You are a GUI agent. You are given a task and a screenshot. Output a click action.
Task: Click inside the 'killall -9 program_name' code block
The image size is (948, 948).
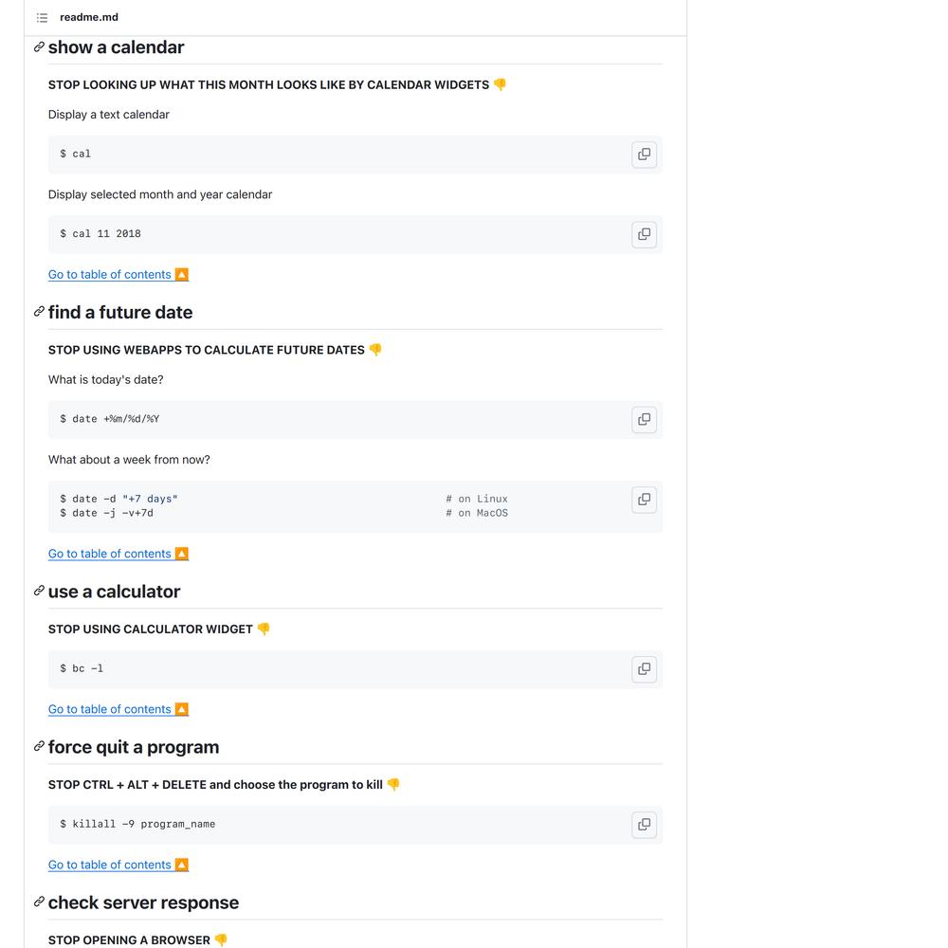(x=355, y=824)
